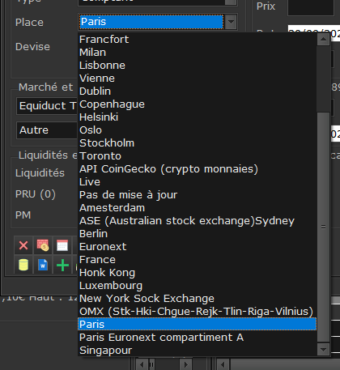This screenshot has width=340, height=370.
Task: Open the Autre combo box
Action: [47, 130]
